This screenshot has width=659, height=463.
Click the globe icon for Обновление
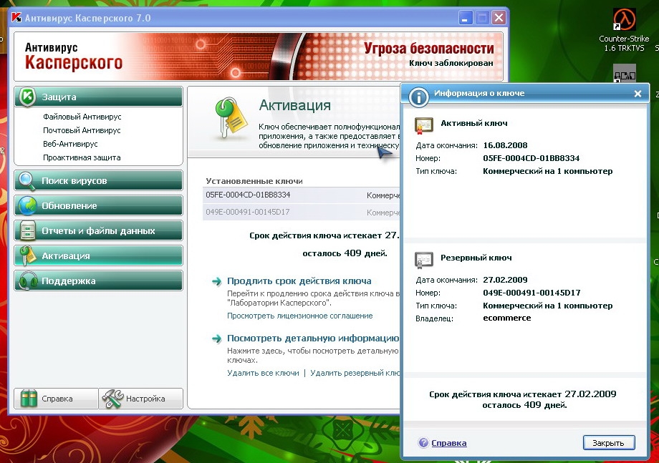(27, 206)
